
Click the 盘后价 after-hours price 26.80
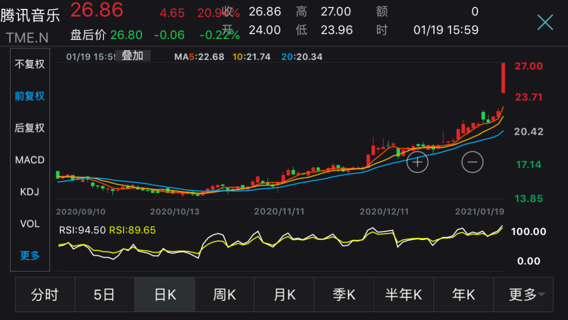126,35
